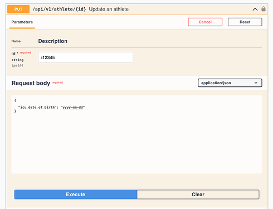Screen dimensions: 273x209
Task: Click the orange PUT method badge
Action: click(18, 9)
